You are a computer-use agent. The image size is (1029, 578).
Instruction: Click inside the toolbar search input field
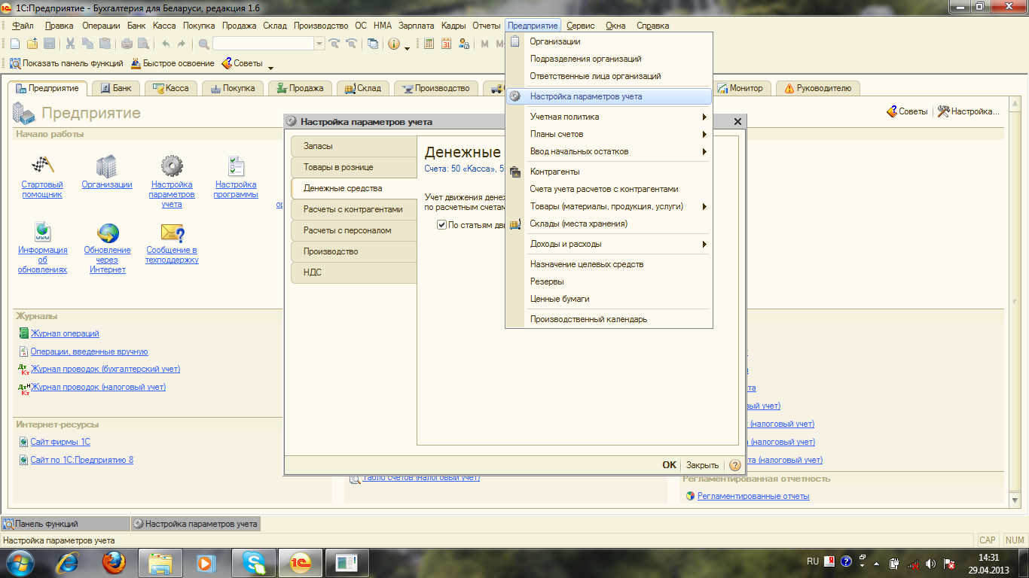click(263, 44)
